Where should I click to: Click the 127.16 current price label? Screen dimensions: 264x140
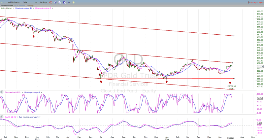click(x=259, y=66)
